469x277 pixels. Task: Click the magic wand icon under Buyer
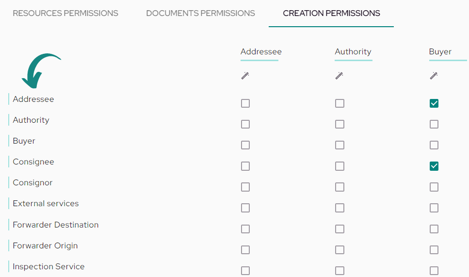[434, 76]
